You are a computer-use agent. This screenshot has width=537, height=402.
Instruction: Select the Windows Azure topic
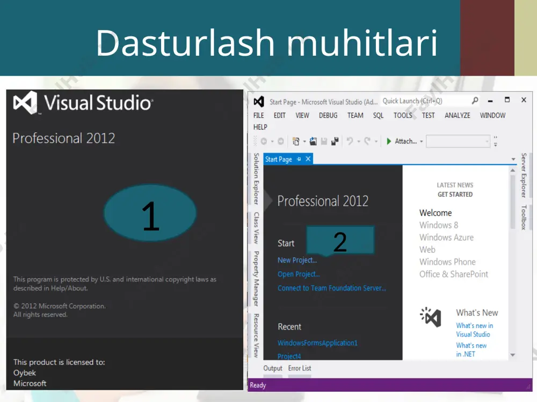pyautogui.click(x=446, y=237)
